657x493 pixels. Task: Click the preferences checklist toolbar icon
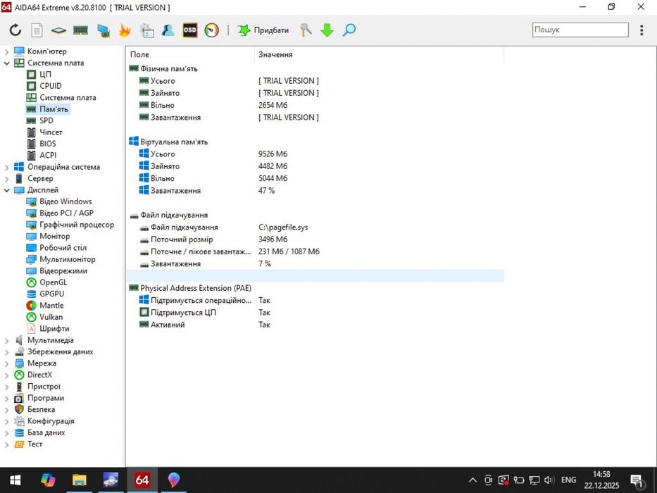(x=146, y=30)
